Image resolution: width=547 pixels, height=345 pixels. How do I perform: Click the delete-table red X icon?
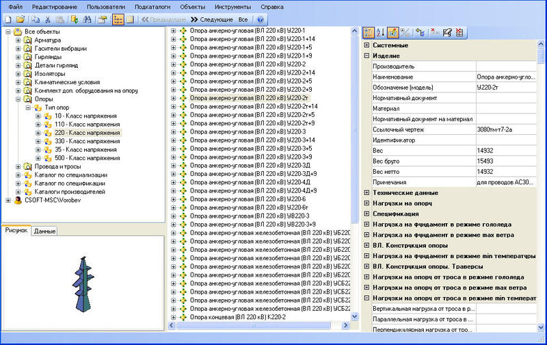[459, 32]
